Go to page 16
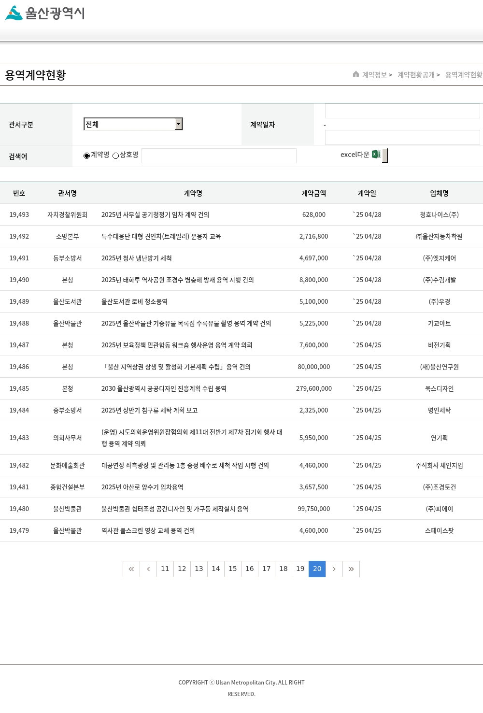 click(250, 569)
